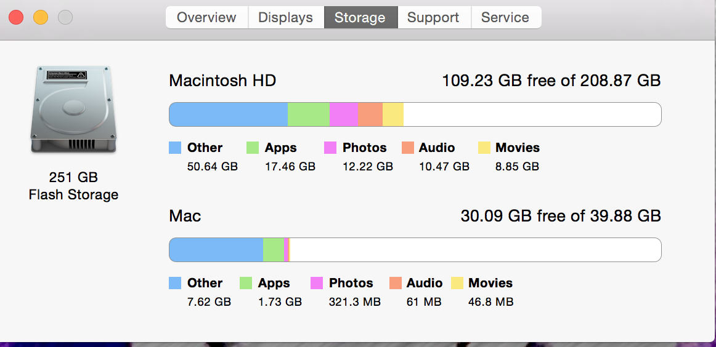Open the Displays tab
Image resolution: width=716 pixels, height=347 pixels.
point(286,17)
